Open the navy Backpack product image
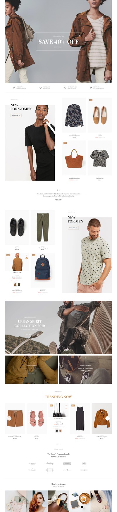The image size is (117, 512). 43,270
